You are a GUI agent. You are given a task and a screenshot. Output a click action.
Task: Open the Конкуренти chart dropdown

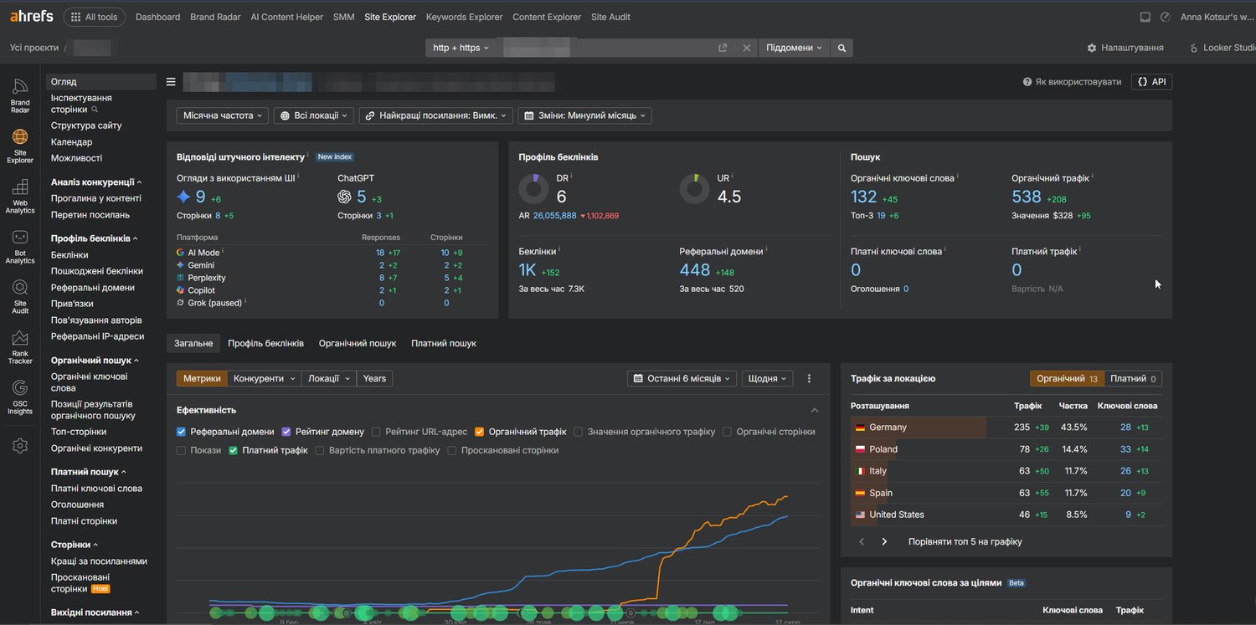tap(265, 378)
